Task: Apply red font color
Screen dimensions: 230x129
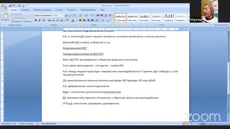Action: (x=73, y=20)
